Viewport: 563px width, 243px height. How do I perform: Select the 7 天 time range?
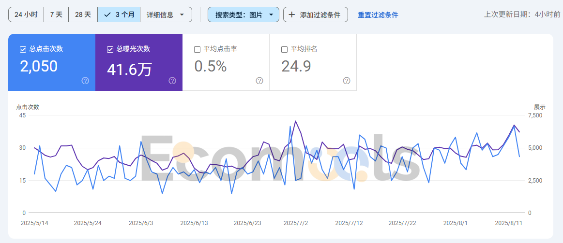click(56, 14)
